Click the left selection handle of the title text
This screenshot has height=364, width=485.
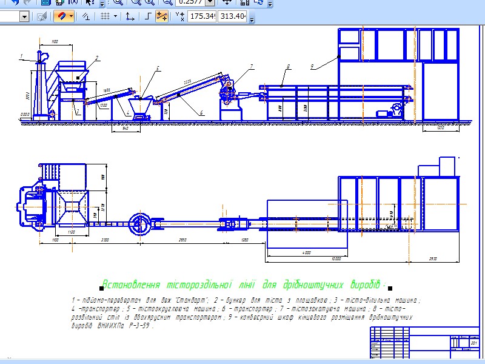click(x=101, y=289)
